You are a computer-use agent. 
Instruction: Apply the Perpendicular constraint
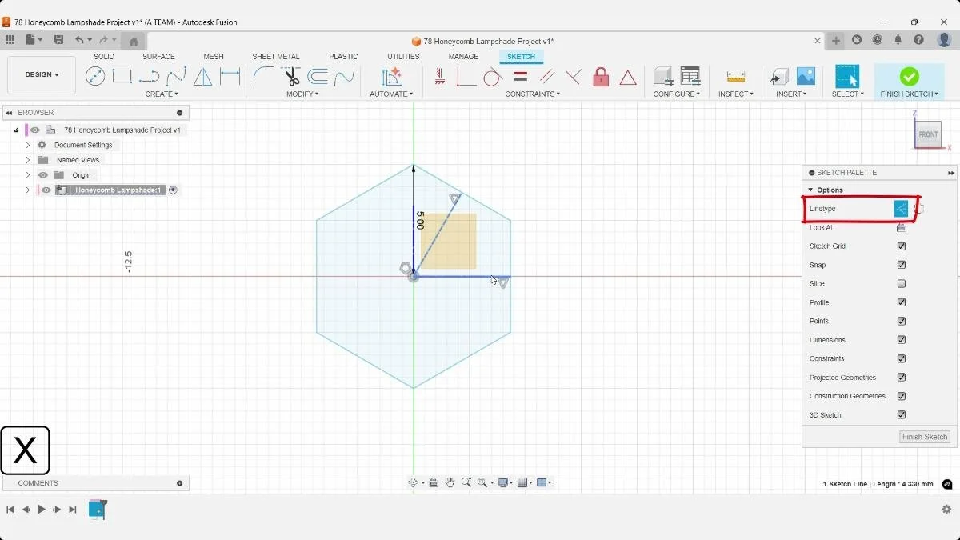pos(466,77)
